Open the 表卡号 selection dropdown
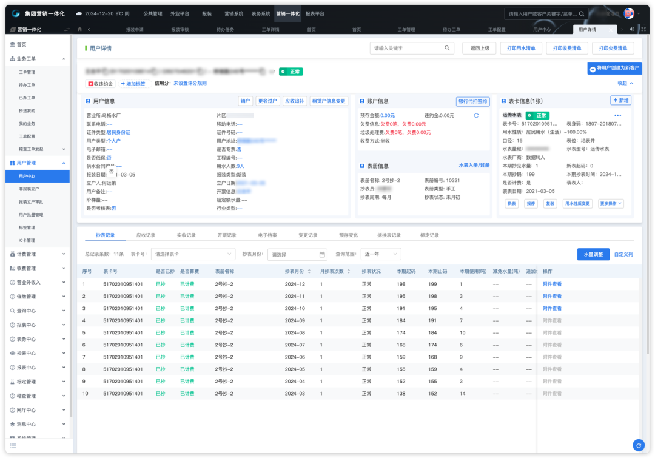655x458 pixels. pos(193,254)
